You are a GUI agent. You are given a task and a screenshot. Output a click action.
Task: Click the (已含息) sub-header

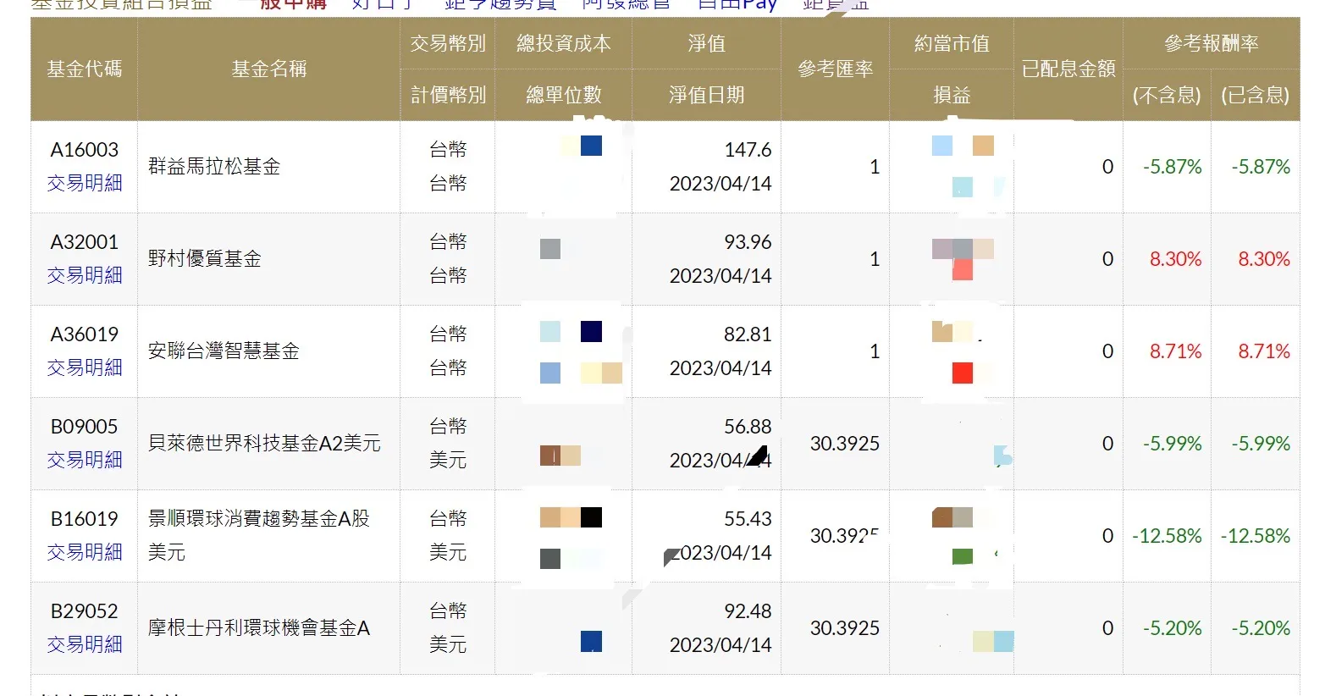pyautogui.click(x=1256, y=95)
